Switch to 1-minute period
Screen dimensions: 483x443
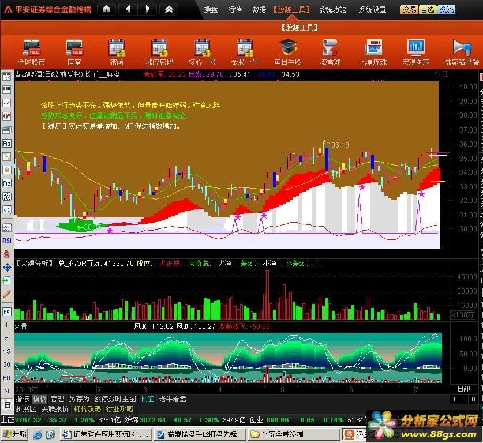point(6,325)
